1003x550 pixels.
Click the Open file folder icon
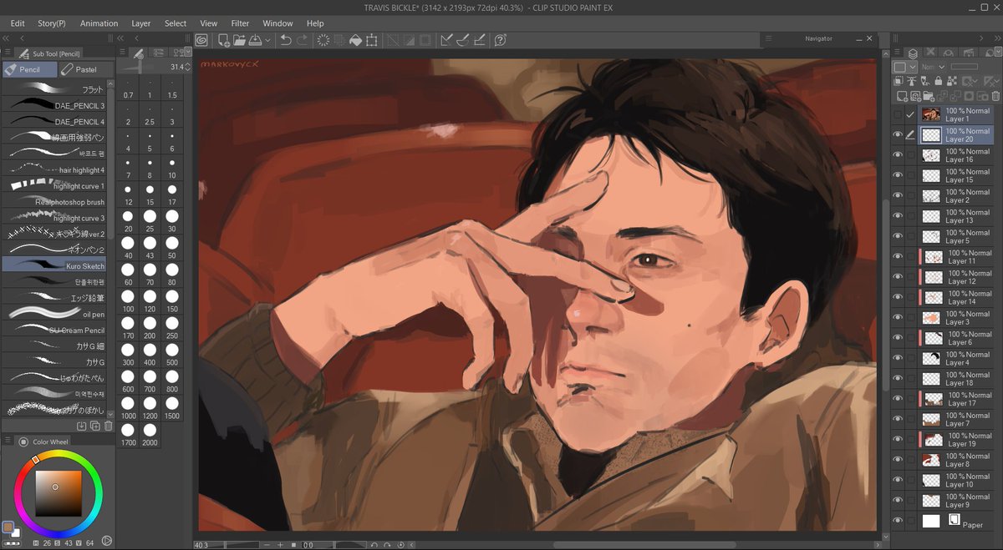[x=239, y=40]
